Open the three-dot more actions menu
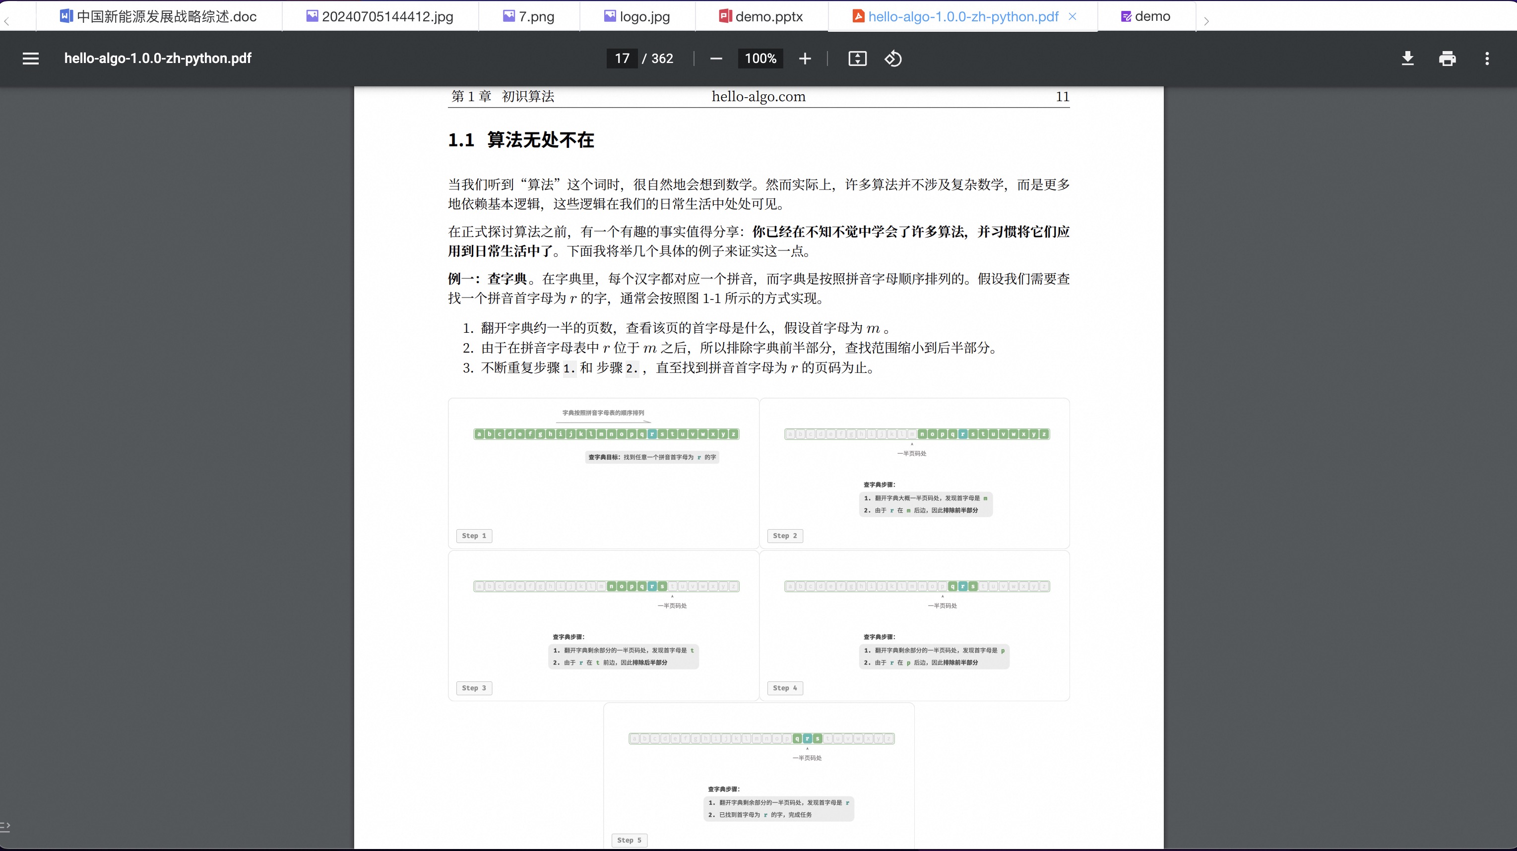This screenshot has width=1517, height=851. click(x=1487, y=58)
